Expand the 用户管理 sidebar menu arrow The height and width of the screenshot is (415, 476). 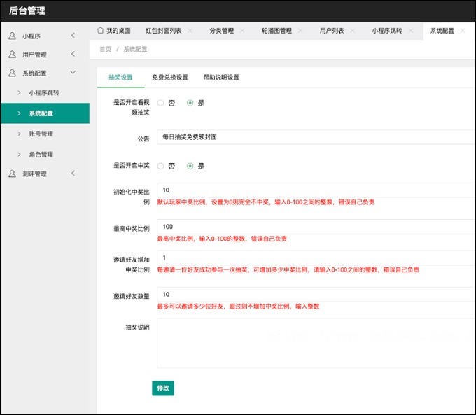(73, 54)
